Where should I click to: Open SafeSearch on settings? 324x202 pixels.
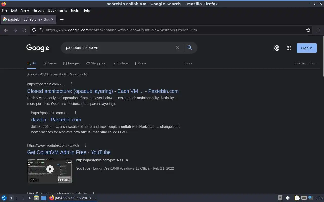[305, 63]
